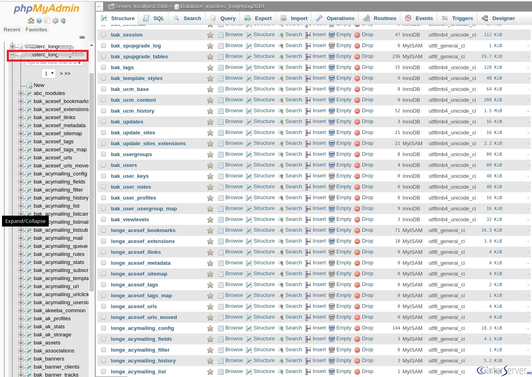Show the Favorites tables list
Screen dimensions: 532x377
point(36,30)
